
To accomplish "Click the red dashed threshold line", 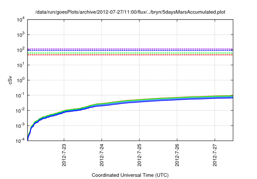I will click(130, 55).
